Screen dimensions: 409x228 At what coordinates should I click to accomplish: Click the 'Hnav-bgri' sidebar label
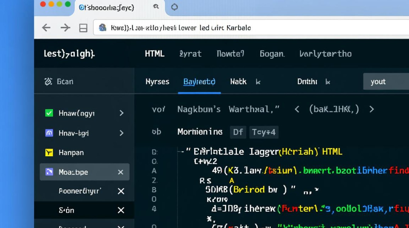[x=74, y=133]
